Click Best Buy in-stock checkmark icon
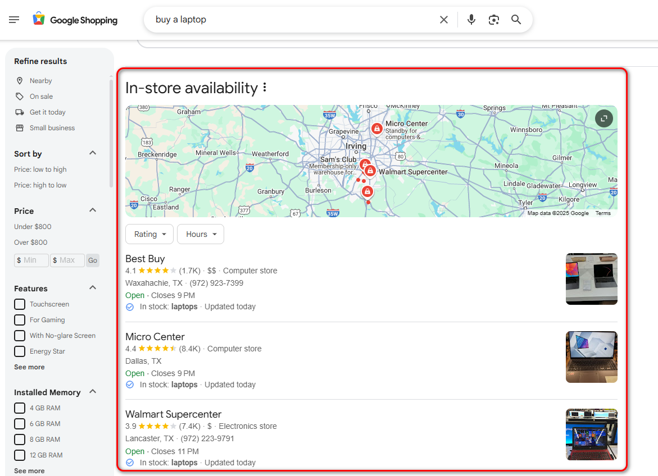Image resolution: width=658 pixels, height=476 pixels. point(130,307)
